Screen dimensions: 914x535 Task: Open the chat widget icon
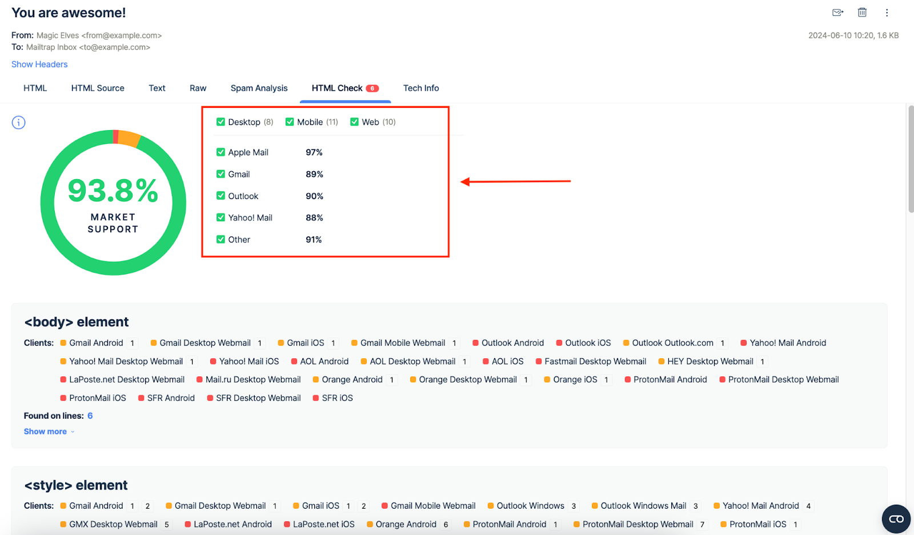point(896,518)
